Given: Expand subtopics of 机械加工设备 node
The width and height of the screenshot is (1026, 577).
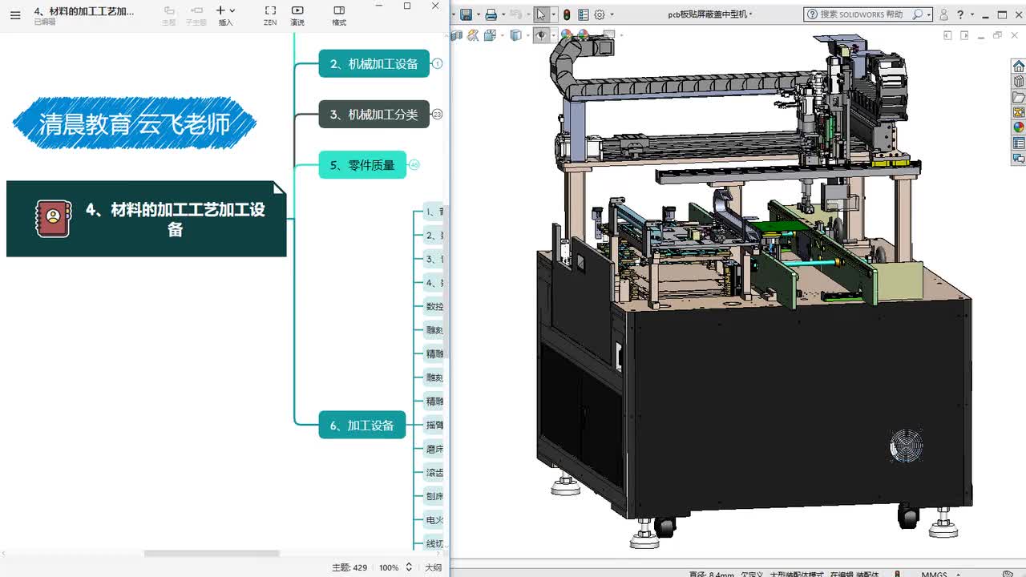Looking at the screenshot, I should (438, 64).
